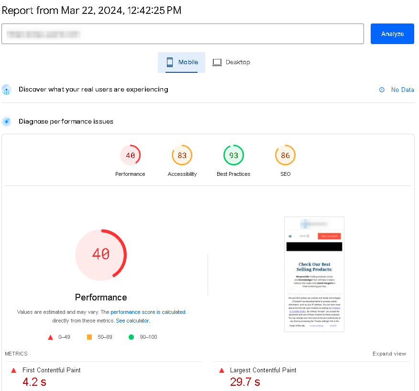Click the Analyze button
The height and width of the screenshot is (391, 419).
coord(392,34)
